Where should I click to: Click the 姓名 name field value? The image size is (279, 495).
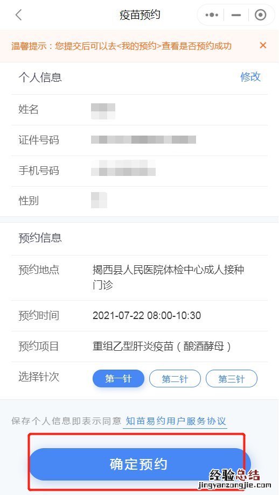point(103,111)
